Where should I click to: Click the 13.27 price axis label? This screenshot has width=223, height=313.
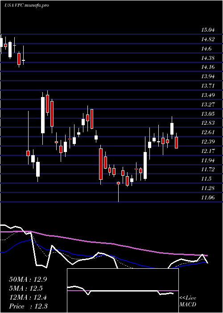coord(208,104)
